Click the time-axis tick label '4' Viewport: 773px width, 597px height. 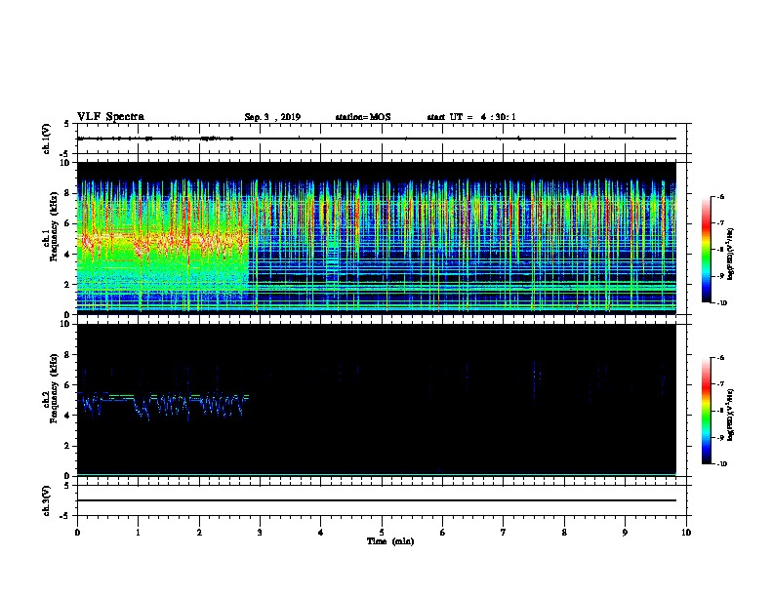pos(321,533)
